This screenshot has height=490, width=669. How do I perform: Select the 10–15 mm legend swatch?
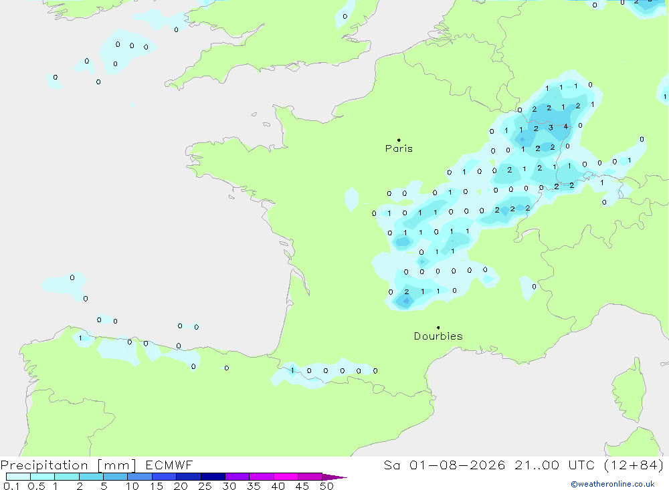[x=140, y=477]
